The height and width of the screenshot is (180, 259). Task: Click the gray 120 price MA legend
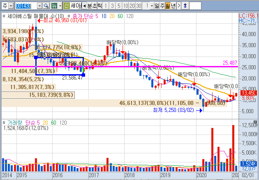coord(129,16)
